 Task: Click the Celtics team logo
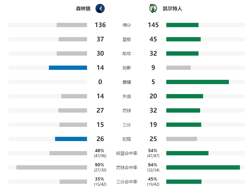(153, 9)
